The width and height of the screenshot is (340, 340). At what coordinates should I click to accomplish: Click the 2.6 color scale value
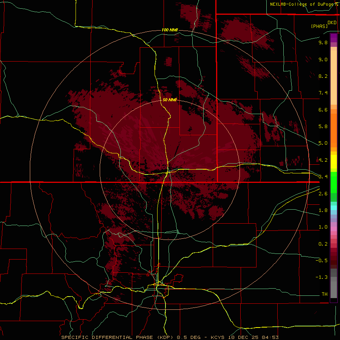point(323,194)
